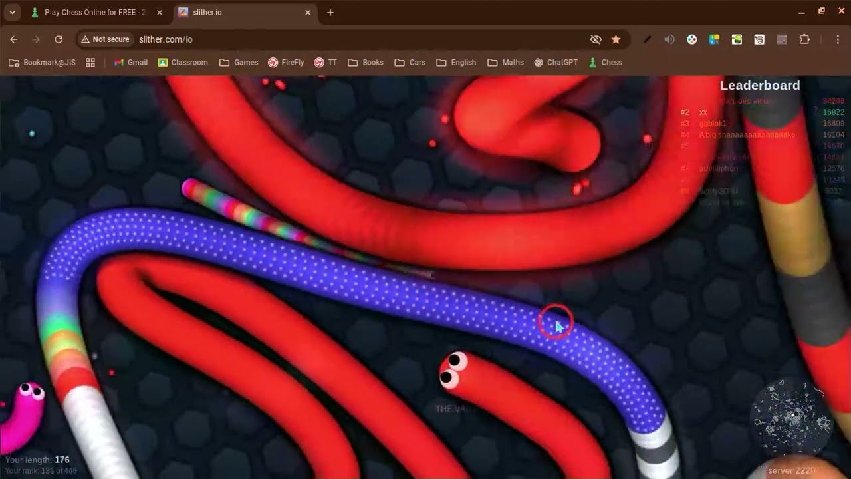Open the FireFly bookmark
The height and width of the screenshot is (479, 851).
286,63
